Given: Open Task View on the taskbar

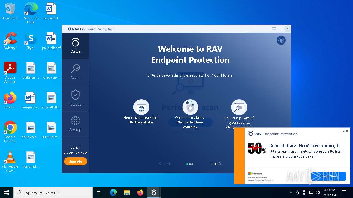Looking at the screenshot, I should 99,193.
